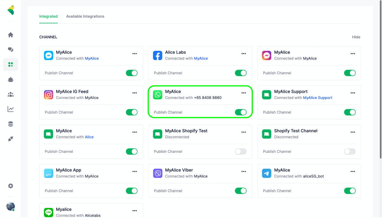Open the home icon in sidebar
Screen dimensions: 382x218
click(x=11, y=35)
